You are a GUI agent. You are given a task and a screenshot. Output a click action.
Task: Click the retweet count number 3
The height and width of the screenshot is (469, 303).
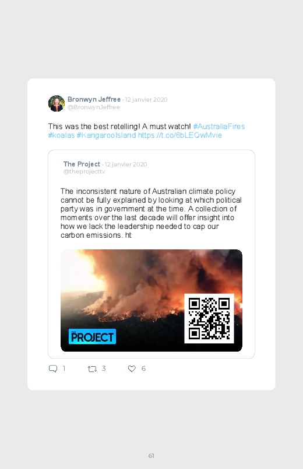[104, 369]
